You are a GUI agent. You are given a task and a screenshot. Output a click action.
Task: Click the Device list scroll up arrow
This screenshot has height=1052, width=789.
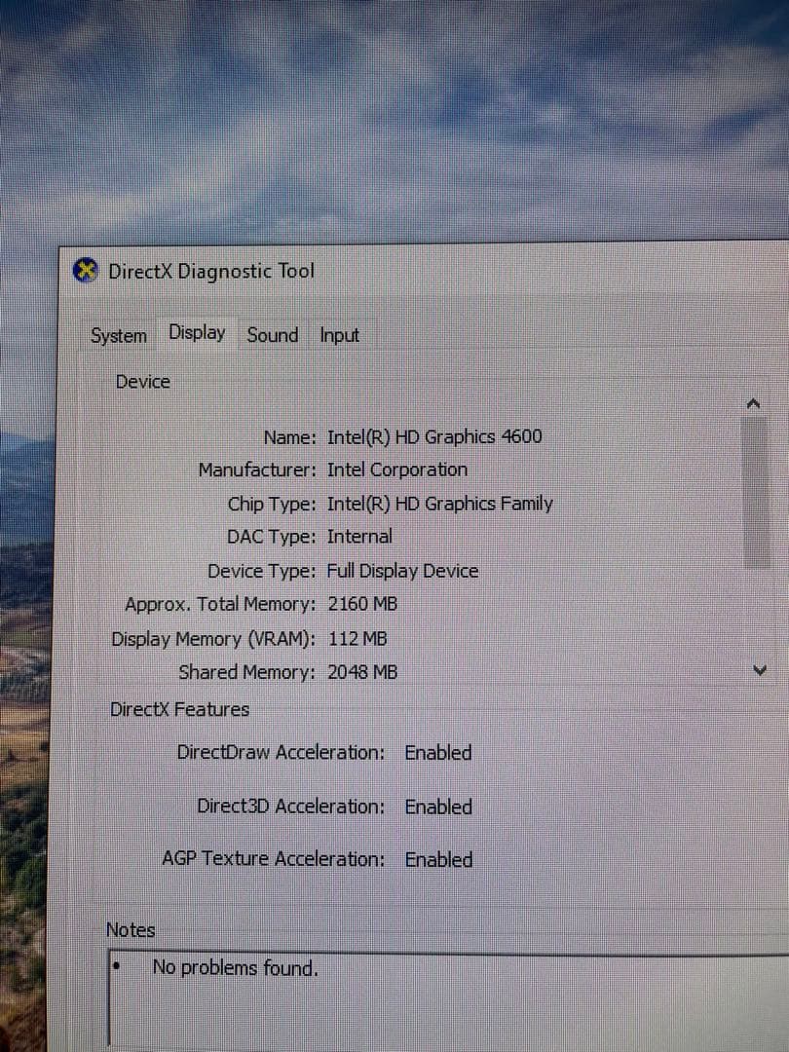753,404
